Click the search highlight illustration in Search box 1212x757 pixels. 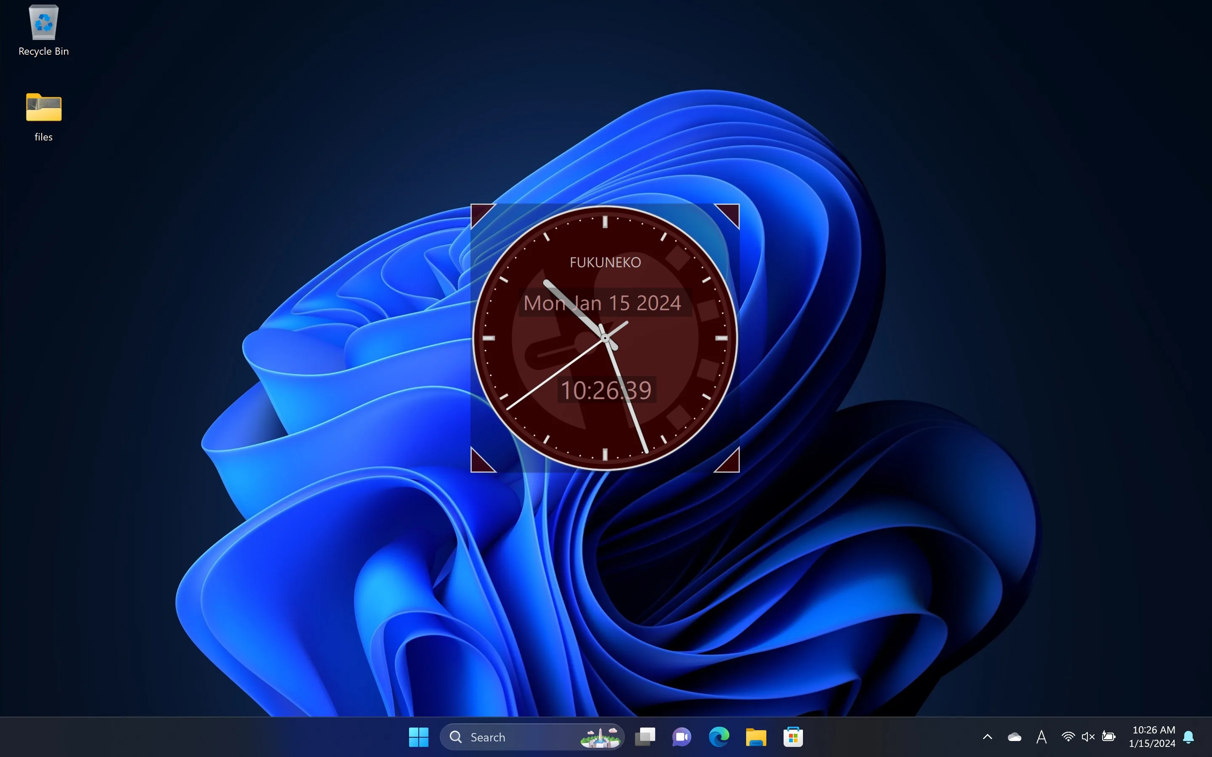pos(600,737)
